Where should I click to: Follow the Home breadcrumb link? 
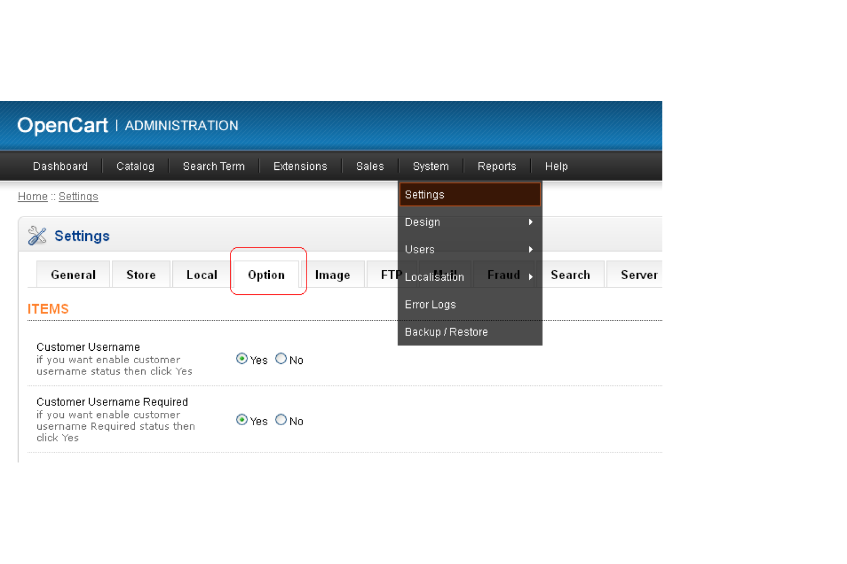(x=33, y=196)
